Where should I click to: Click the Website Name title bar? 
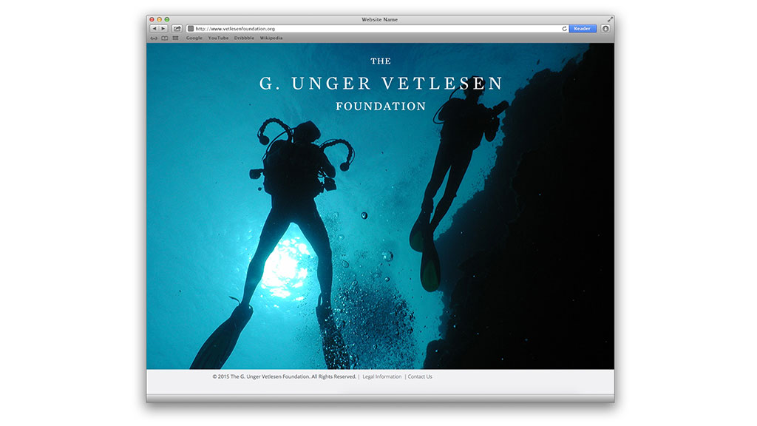point(379,19)
